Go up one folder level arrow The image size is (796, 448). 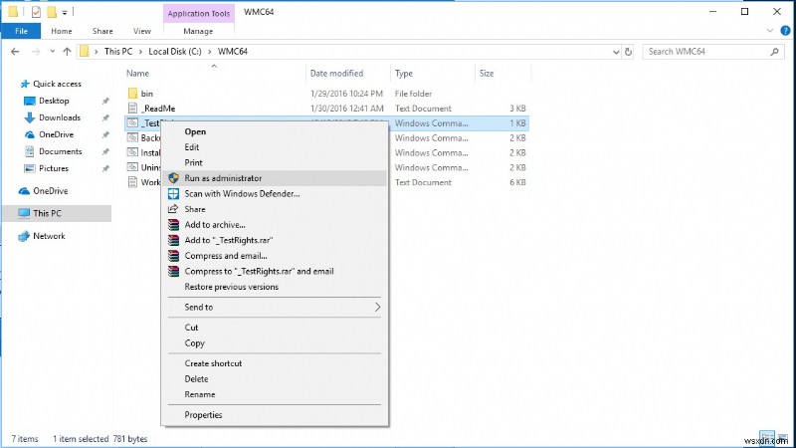click(x=67, y=52)
